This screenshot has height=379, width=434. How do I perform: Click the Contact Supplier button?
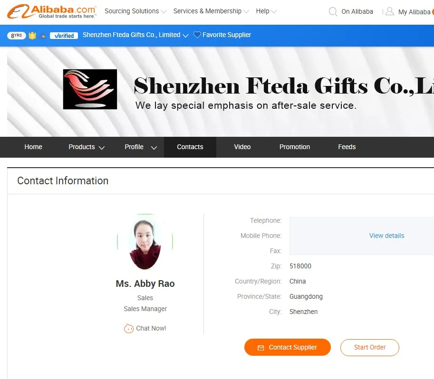point(287,347)
